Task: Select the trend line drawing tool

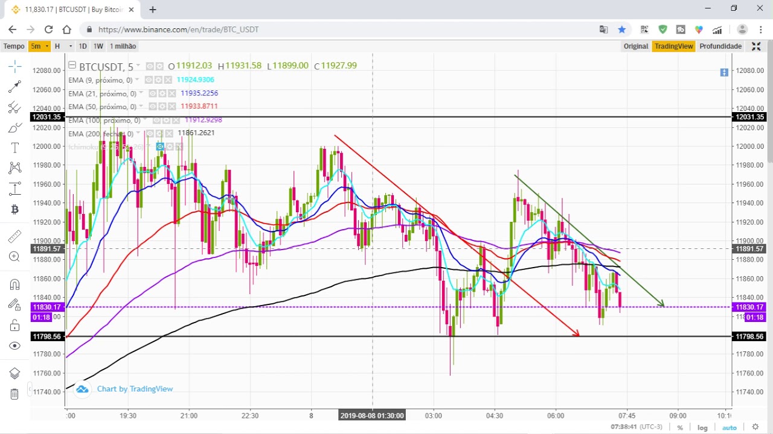Action: pos(15,87)
